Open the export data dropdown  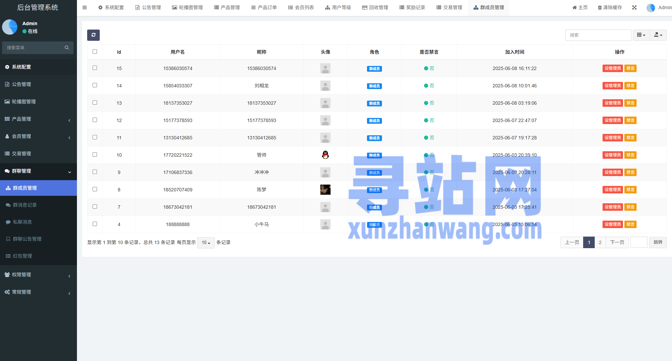coord(658,35)
